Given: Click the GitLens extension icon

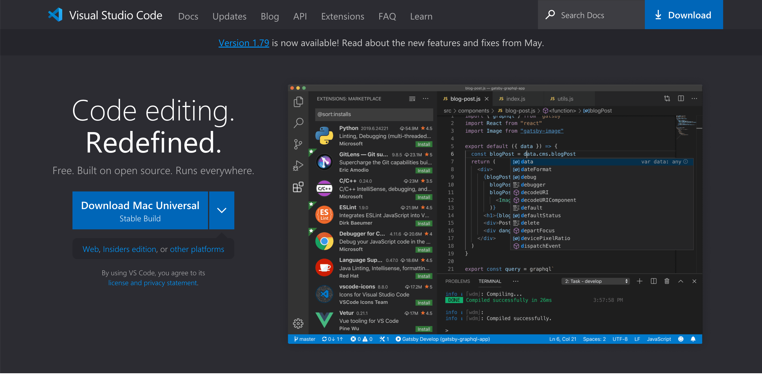Looking at the screenshot, I should [x=324, y=162].
